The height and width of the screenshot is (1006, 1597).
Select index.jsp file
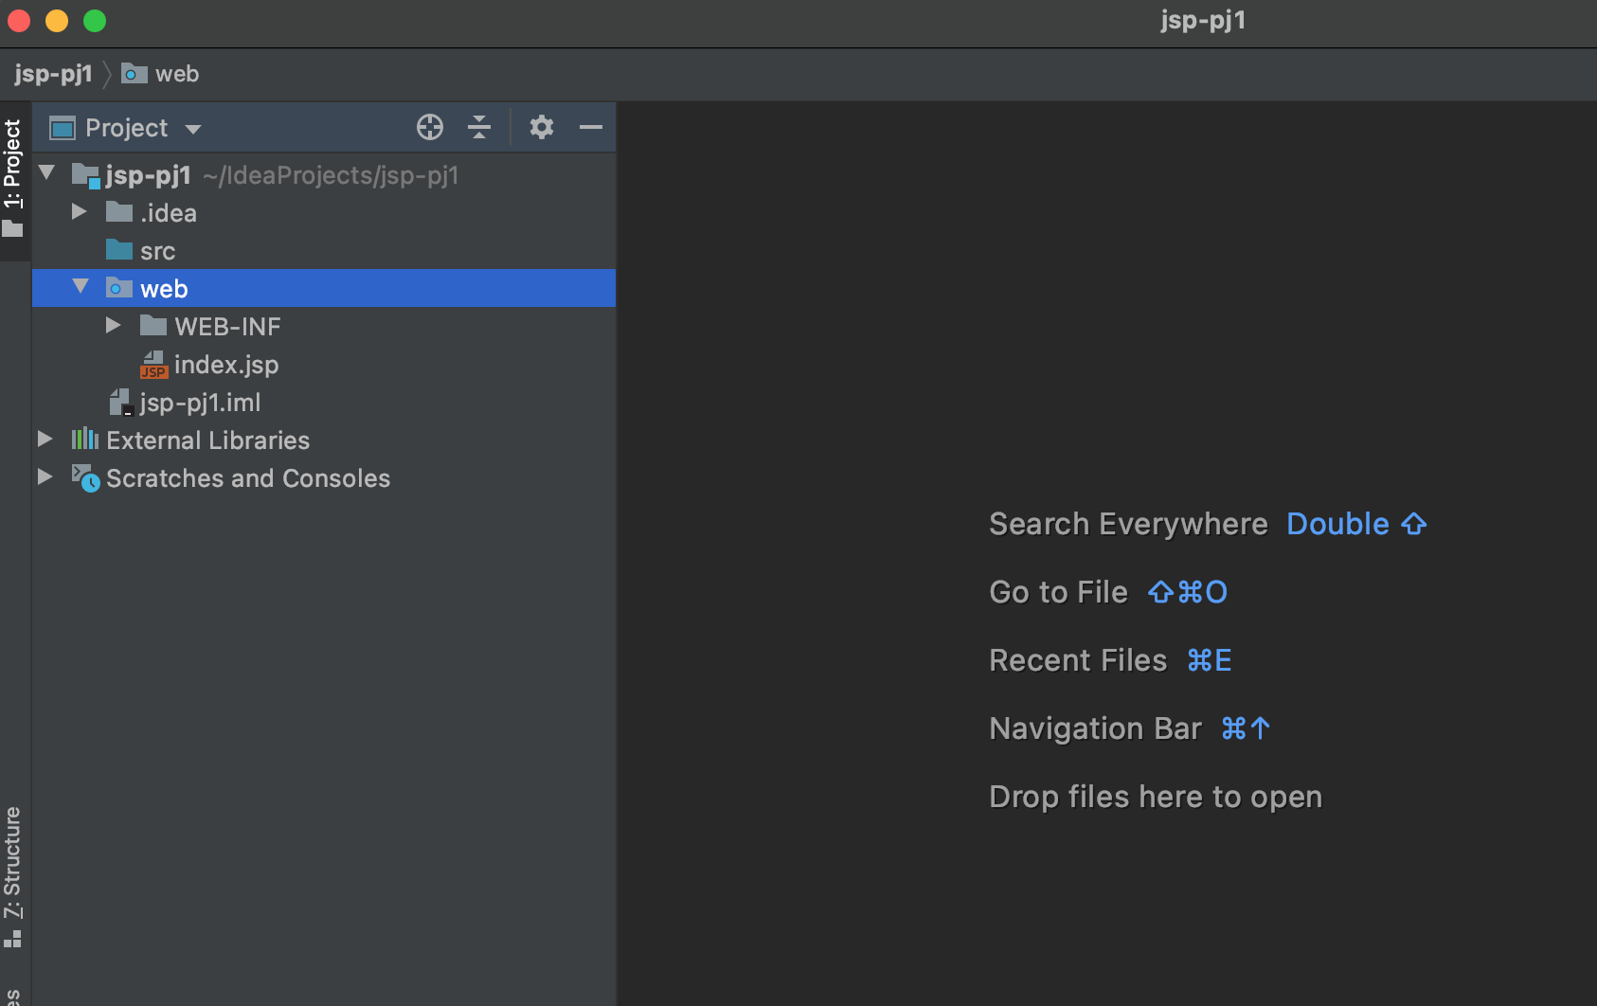pos(324,365)
